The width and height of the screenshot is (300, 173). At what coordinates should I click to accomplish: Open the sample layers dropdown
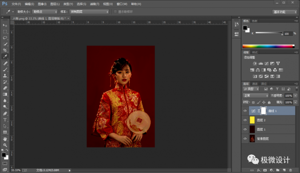89,12
